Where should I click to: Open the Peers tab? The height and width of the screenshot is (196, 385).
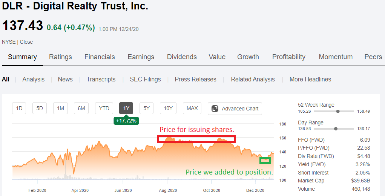(x=373, y=57)
